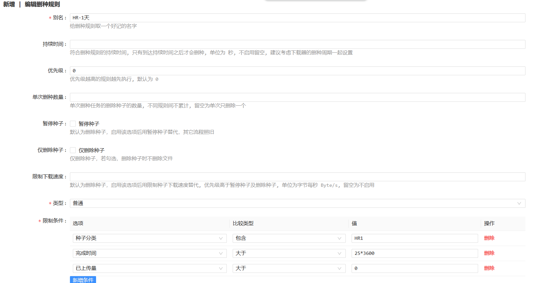Open the 类型 dropdown showing 普通
The height and width of the screenshot is (283, 533).
294,203
